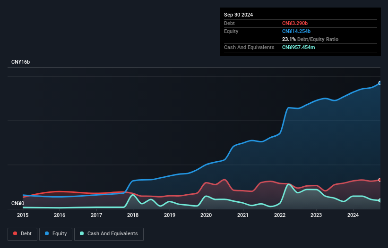
Task: Click the teal Cash endpoint marker
Action: coord(380,200)
